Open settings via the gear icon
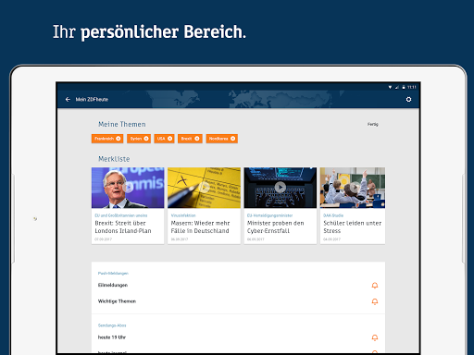The width and height of the screenshot is (474, 355). point(408,99)
